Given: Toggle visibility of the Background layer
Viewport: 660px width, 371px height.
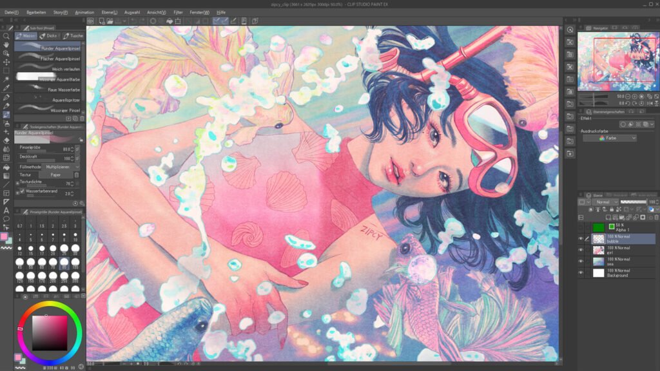Looking at the screenshot, I should (x=581, y=273).
